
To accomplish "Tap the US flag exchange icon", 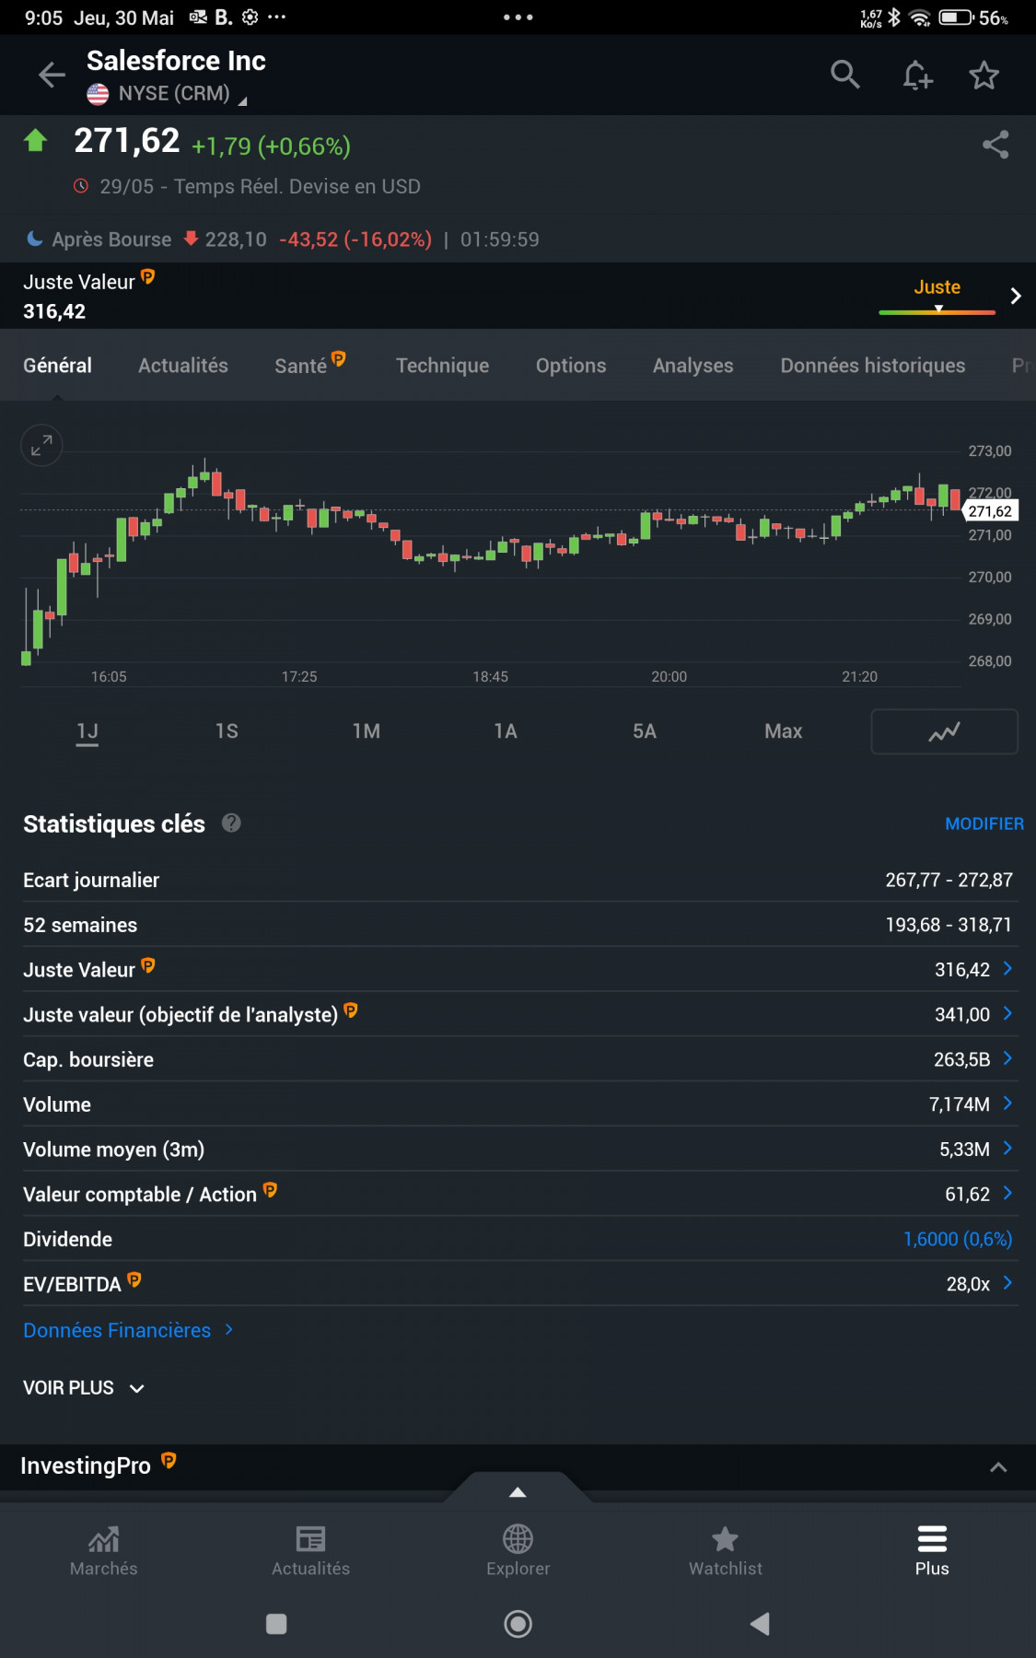I will (x=98, y=94).
